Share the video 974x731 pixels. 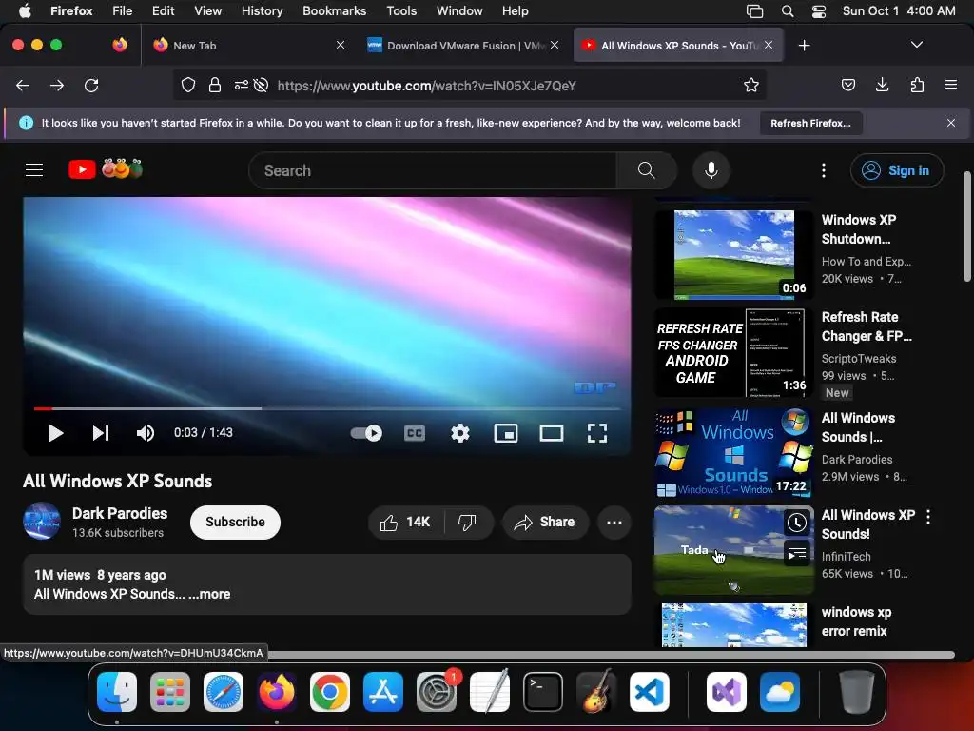click(x=545, y=523)
